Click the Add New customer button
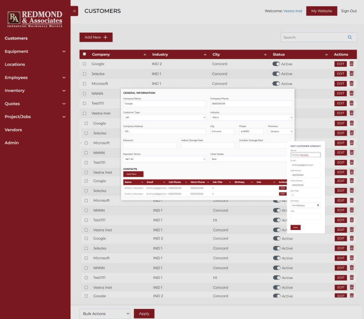 [96, 37]
